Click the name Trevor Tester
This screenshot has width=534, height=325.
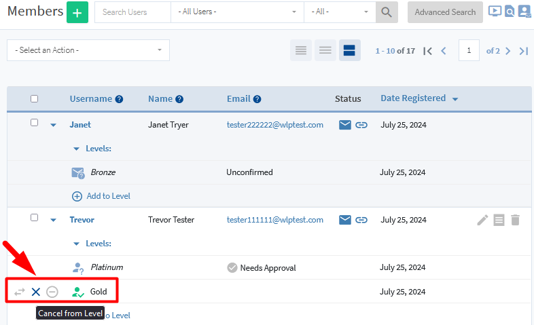[171, 220]
